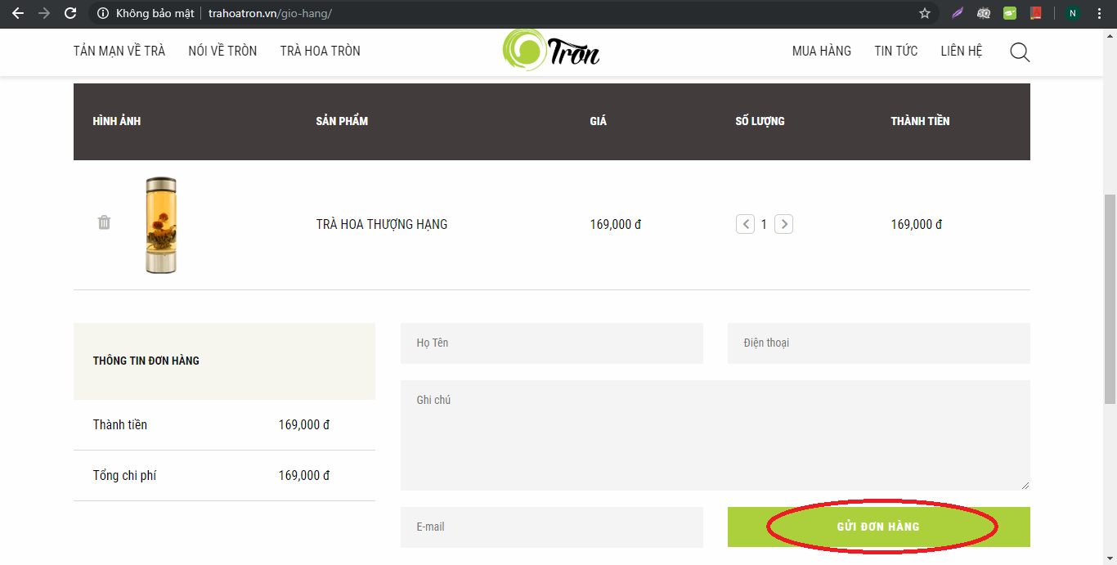
Task: Click the site security info icon
Action: (103, 13)
